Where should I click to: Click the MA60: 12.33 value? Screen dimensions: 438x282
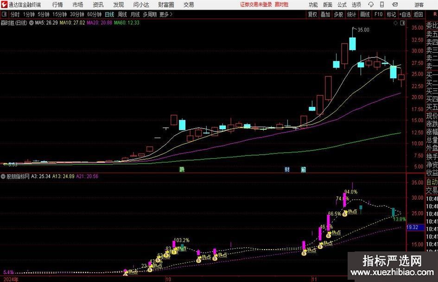pyautogui.click(x=127, y=23)
